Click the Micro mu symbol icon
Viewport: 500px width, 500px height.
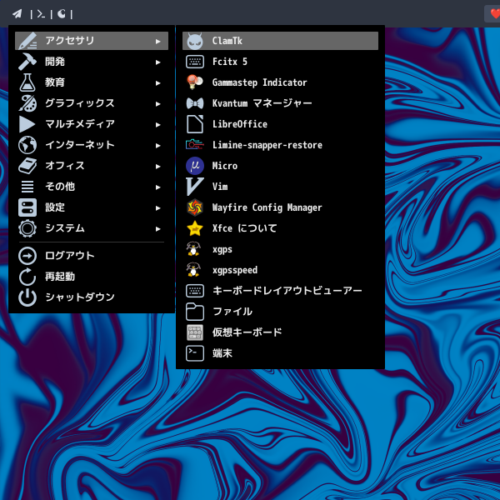195,166
